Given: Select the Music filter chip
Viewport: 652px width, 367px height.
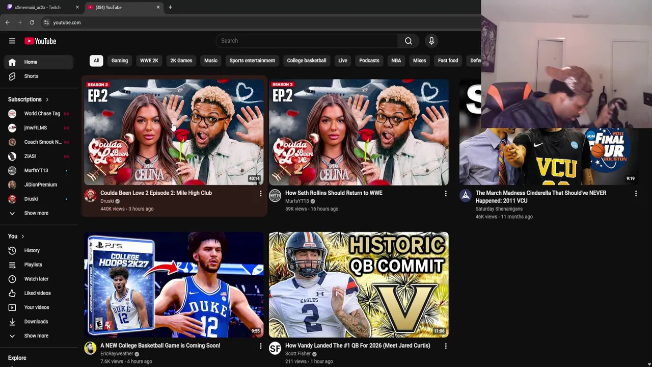Looking at the screenshot, I should 211,61.
